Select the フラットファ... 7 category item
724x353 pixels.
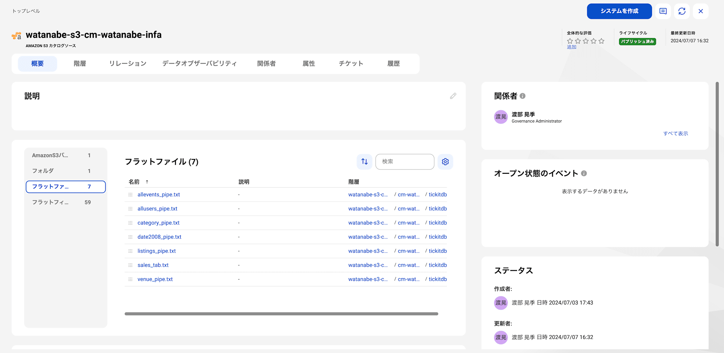(66, 187)
